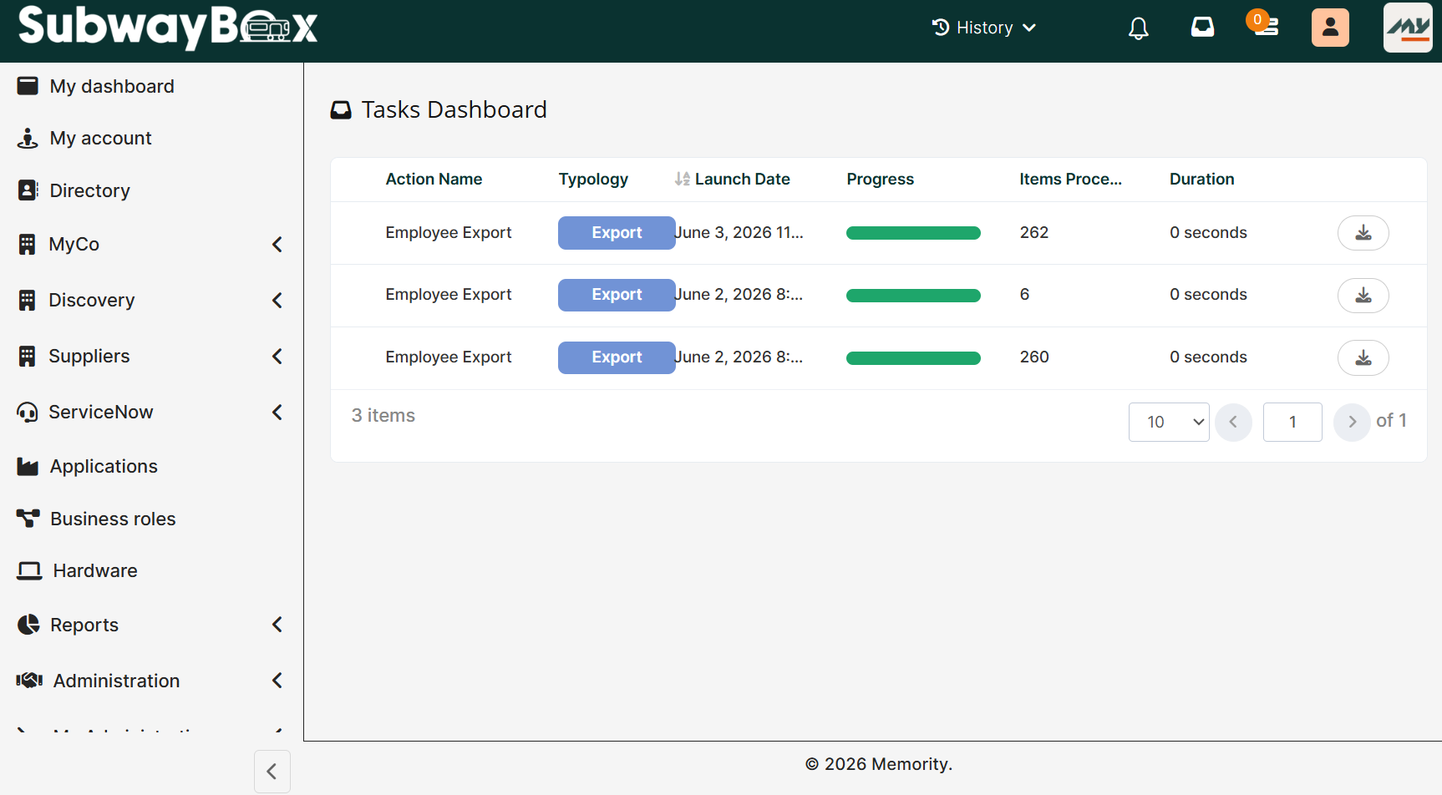
Task: Click the Items Processed column header
Action: pyautogui.click(x=1070, y=179)
